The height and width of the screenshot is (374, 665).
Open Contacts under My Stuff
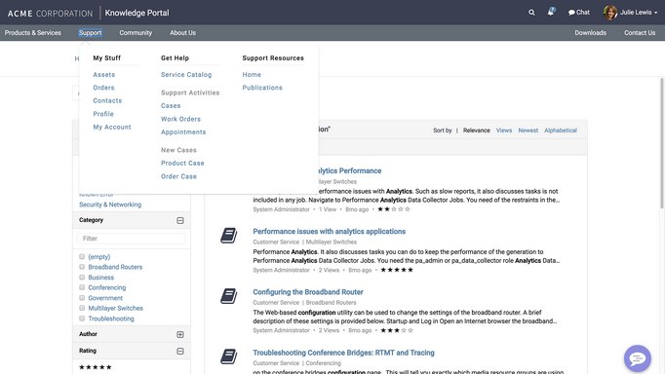107,101
